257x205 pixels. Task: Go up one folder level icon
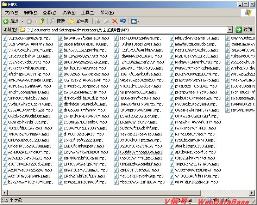(42, 21)
